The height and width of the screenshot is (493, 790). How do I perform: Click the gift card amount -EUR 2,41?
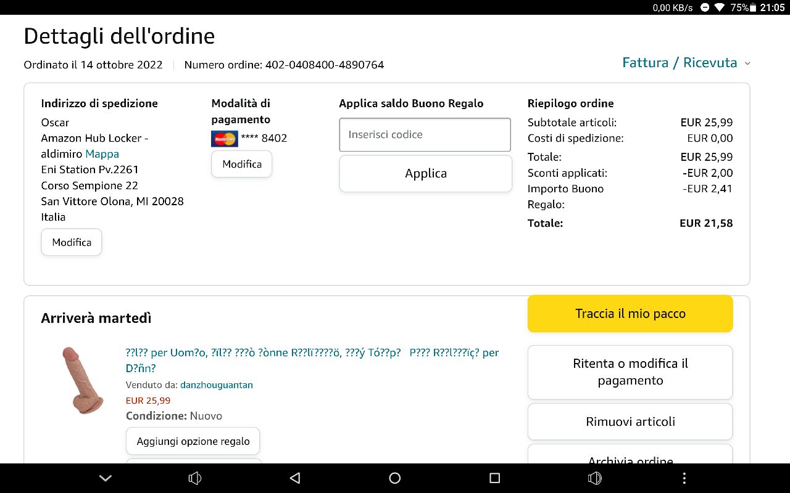tap(708, 189)
